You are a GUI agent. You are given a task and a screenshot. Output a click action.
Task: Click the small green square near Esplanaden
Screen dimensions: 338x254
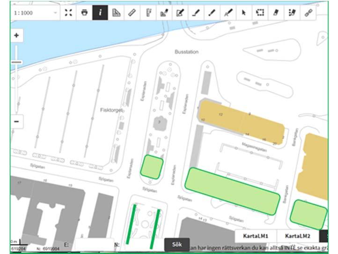[152, 167]
